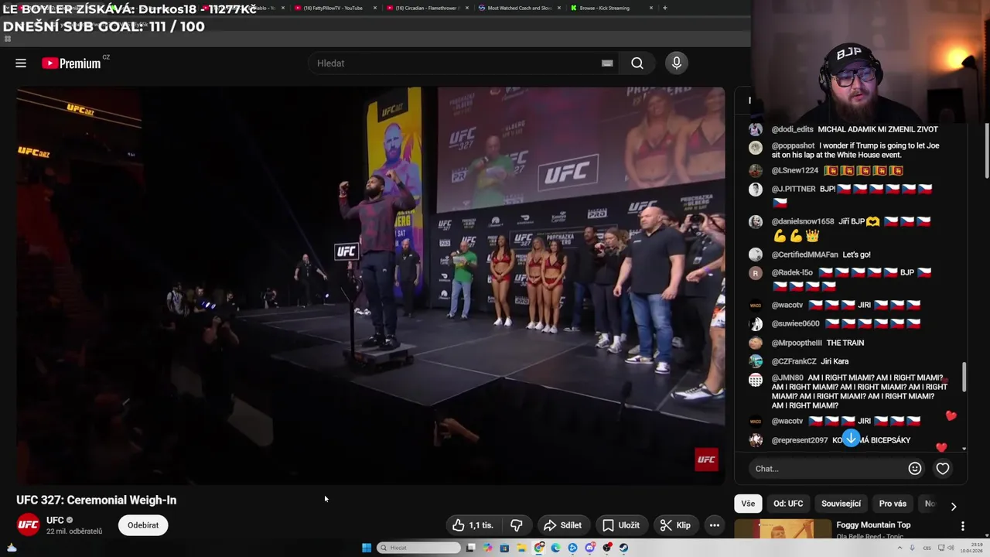Open Foggy Mountain Top video title

[873, 525]
